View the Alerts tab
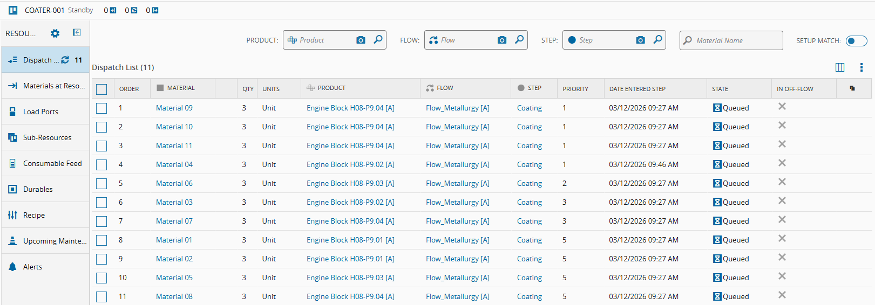The height and width of the screenshot is (305, 875). coord(45,267)
